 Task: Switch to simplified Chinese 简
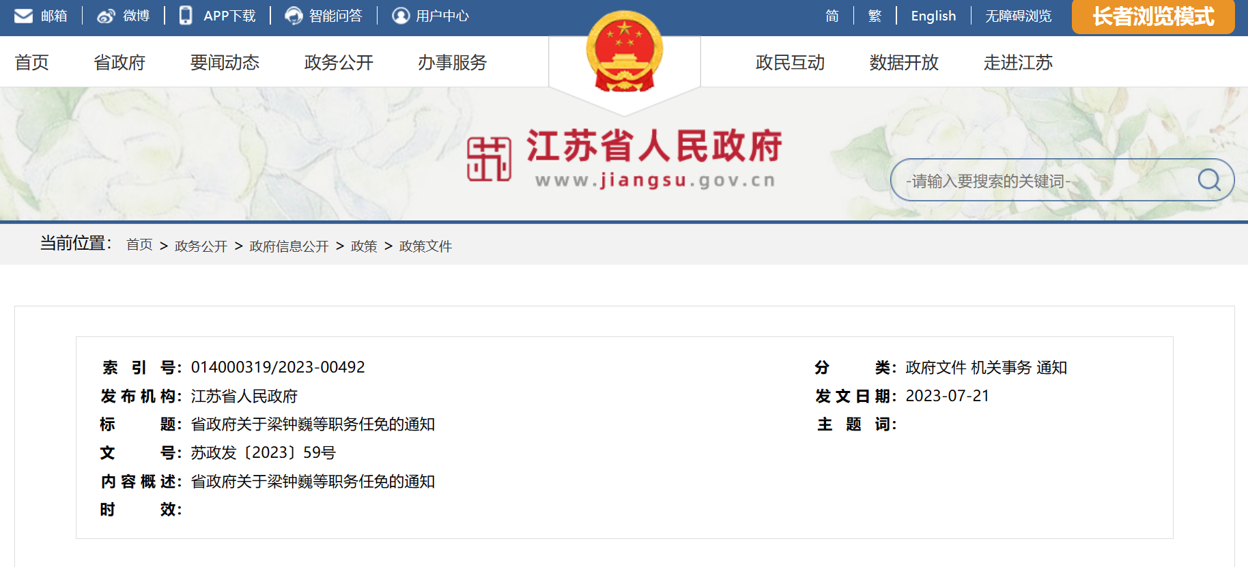tap(832, 16)
